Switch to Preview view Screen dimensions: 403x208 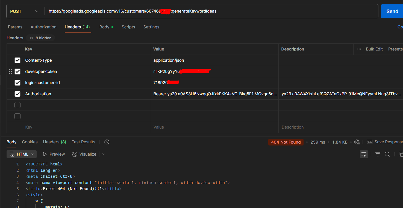[54, 154]
